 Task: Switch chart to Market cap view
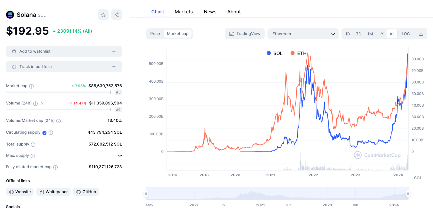click(178, 34)
